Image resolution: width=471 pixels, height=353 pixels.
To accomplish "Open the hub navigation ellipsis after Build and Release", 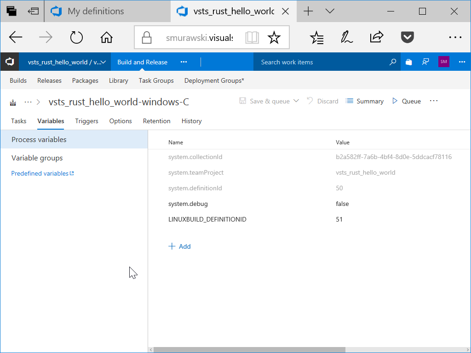I will [x=184, y=62].
